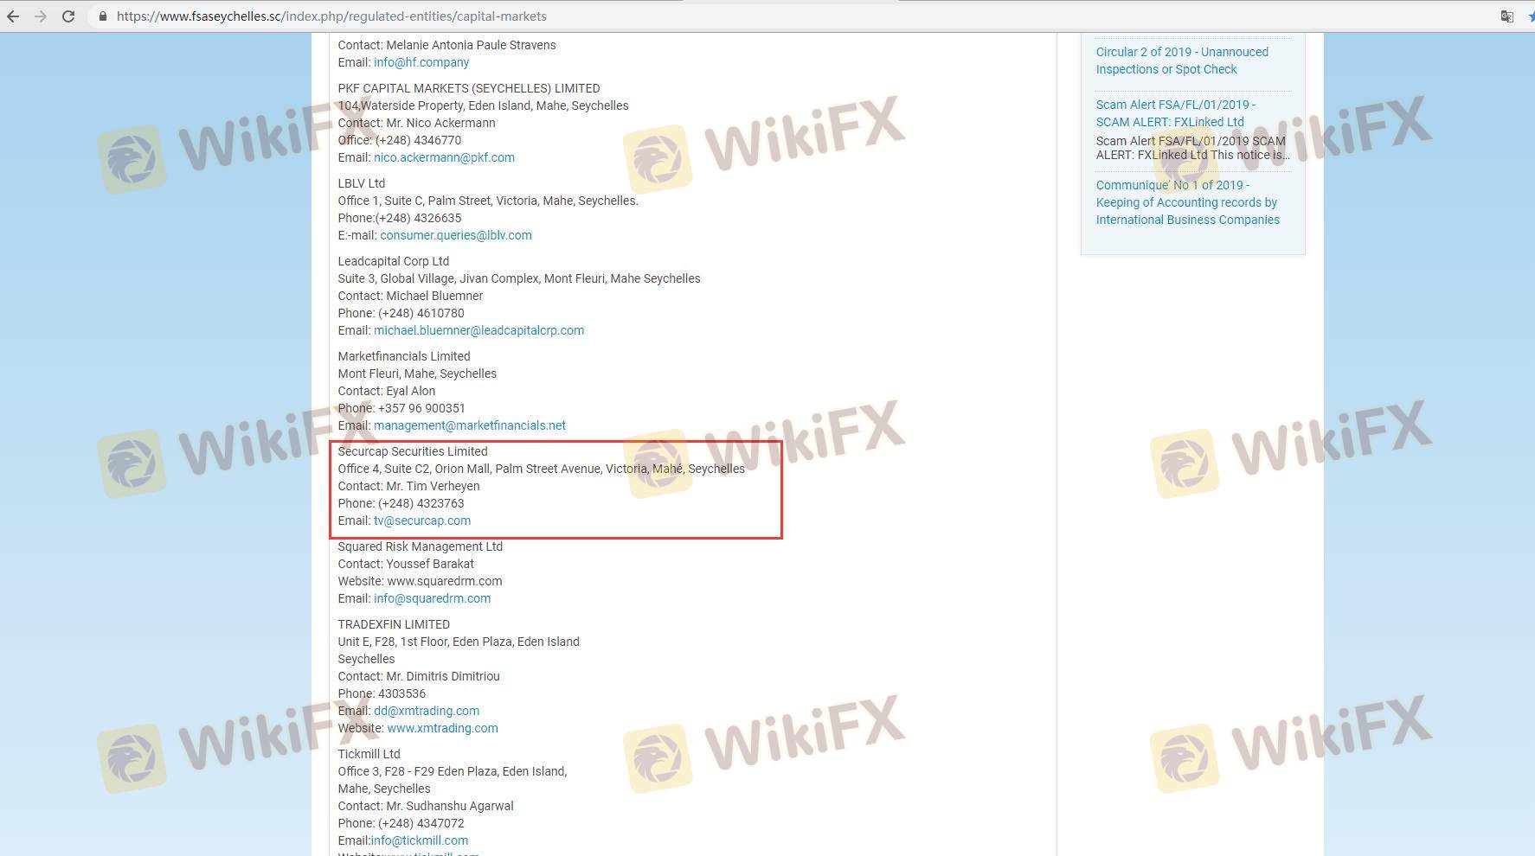
Task: Visit www.xmtrading.com website link
Action: point(442,728)
